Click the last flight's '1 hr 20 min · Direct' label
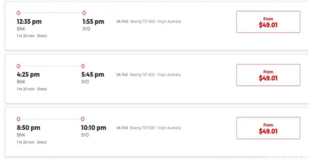This screenshot has width=313, height=161. pyautogui.click(x=32, y=142)
